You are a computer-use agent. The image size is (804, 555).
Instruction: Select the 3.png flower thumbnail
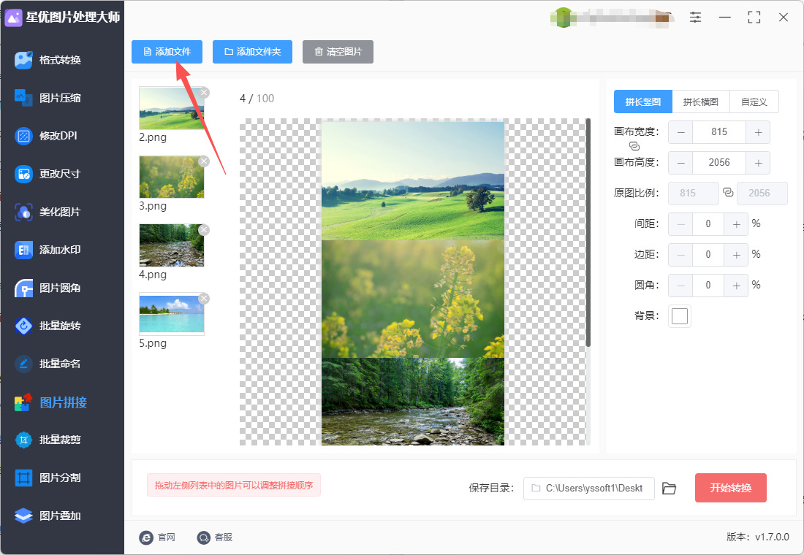[172, 177]
